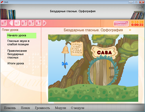Ring the bell in the picture
The height and width of the screenshot is (112, 145).
(x=65, y=49)
